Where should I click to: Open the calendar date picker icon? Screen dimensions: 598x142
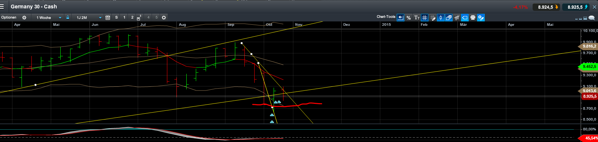(x=108, y=17)
